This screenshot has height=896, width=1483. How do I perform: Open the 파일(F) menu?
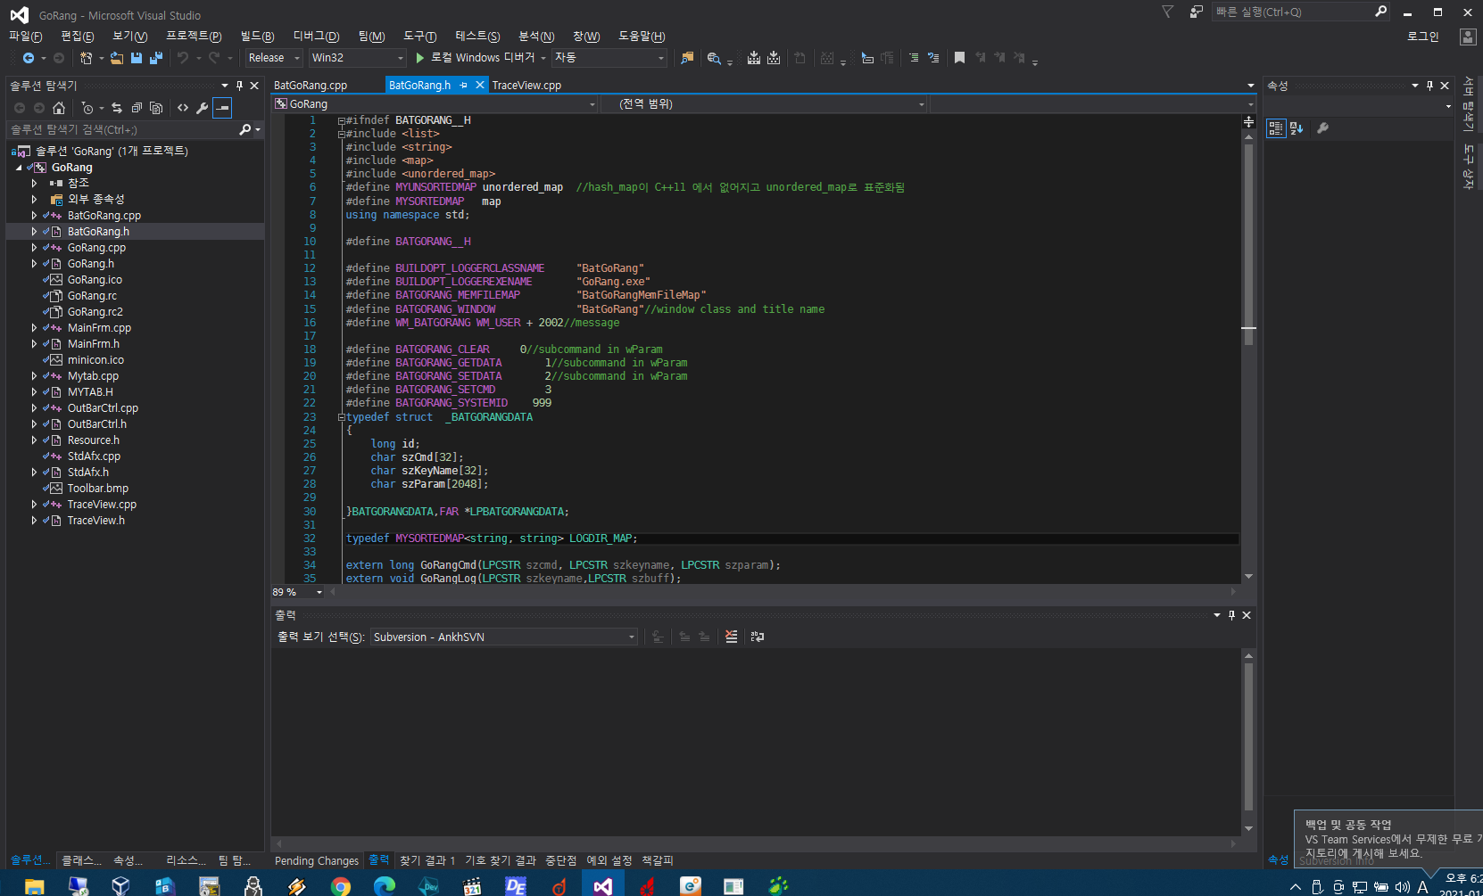[x=25, y=36]
